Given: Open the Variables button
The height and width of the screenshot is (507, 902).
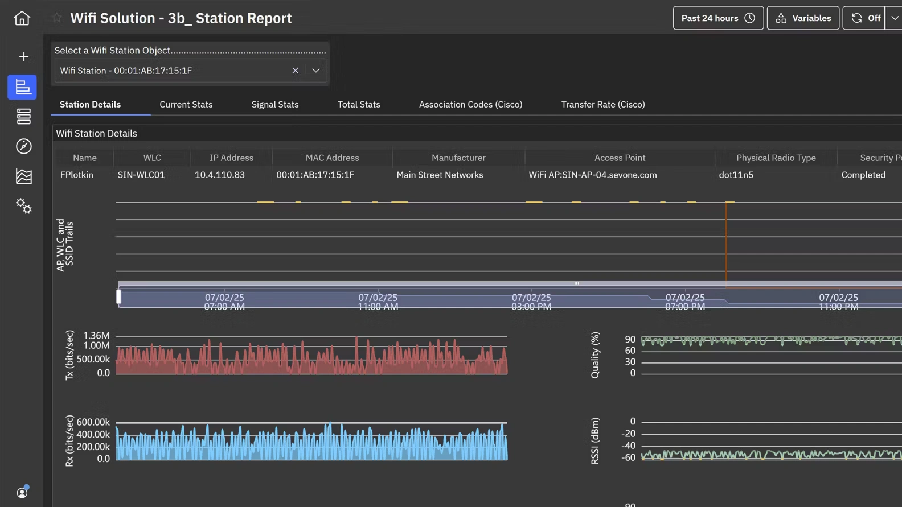Looking at the screenshot, I should click(803, 18).
